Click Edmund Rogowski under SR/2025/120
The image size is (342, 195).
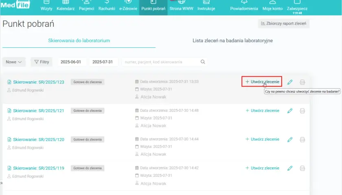click(28, 147)
